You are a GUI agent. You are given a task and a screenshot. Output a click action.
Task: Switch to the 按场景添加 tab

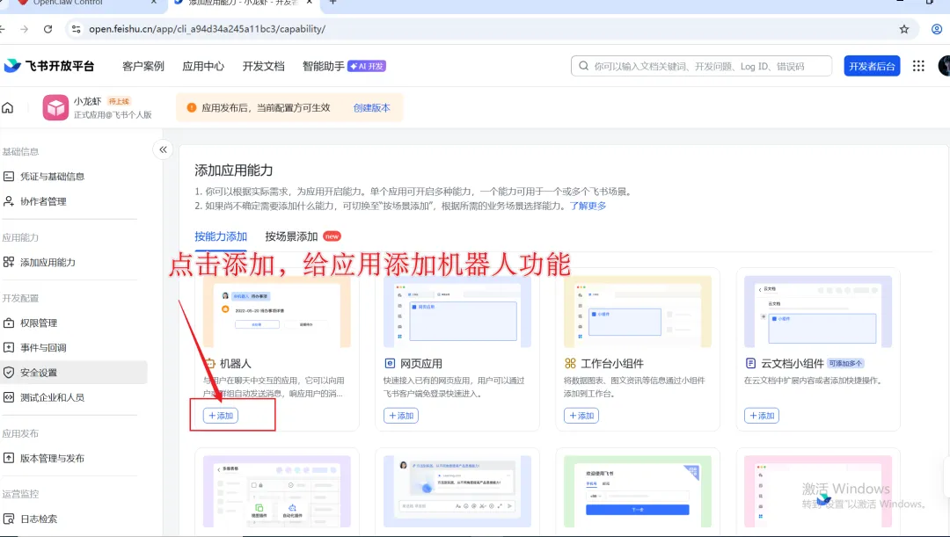(291, 236)
